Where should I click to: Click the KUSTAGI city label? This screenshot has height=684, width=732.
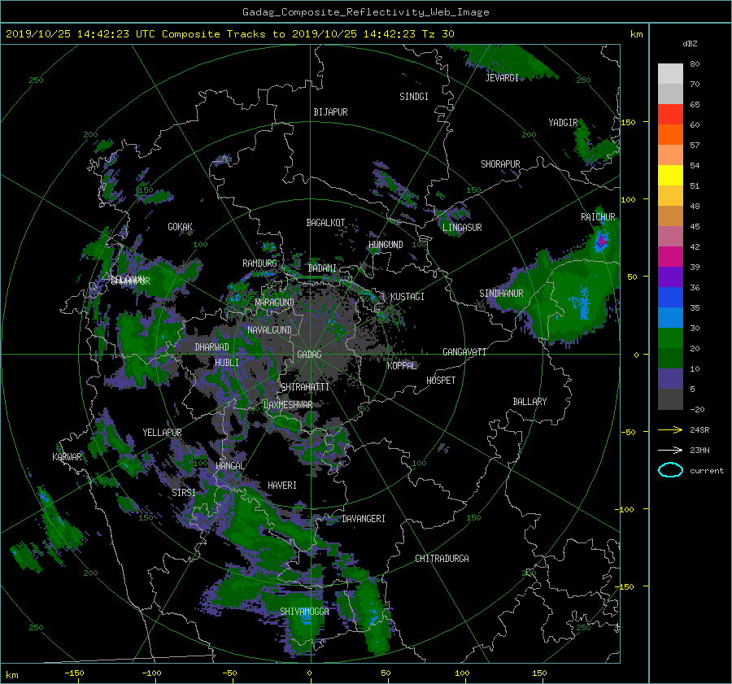[x=407, y=297]
